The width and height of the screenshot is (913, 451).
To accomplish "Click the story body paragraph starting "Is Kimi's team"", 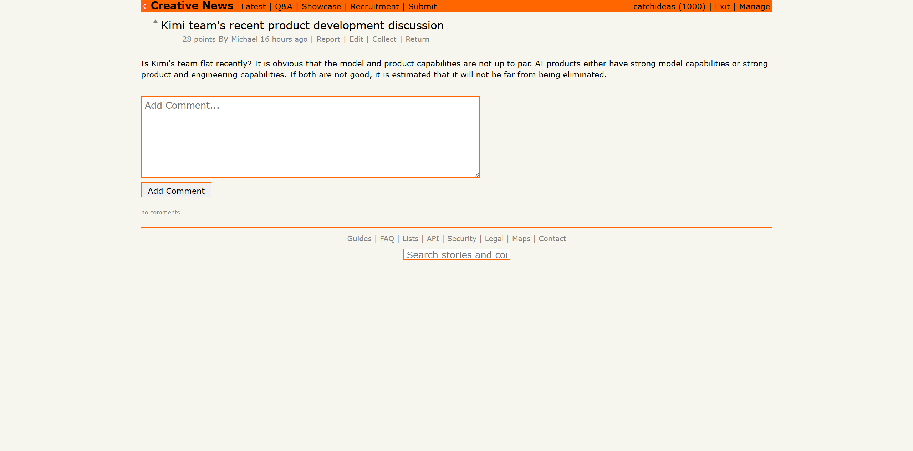I will [454, 69].
